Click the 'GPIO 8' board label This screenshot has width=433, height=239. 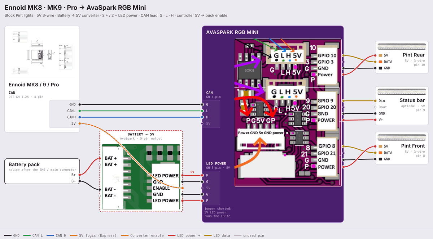pyautogui.click(x=327, y=146)
